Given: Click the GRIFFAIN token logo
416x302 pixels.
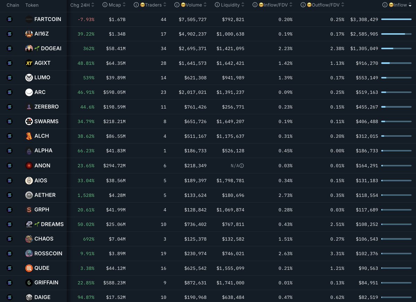Looking at the screenshot, I should click(29, 283).
